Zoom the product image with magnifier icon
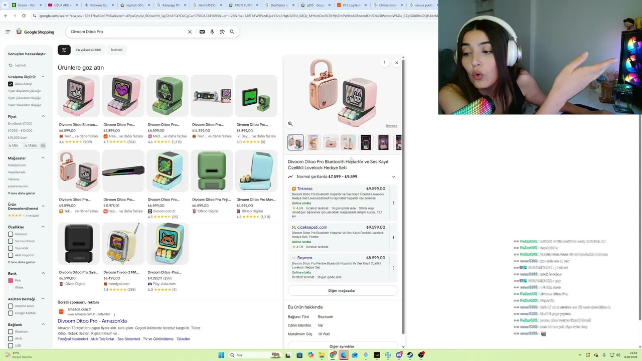The height and width of the screenshot is (361, 642). click(x=290, y=124)
